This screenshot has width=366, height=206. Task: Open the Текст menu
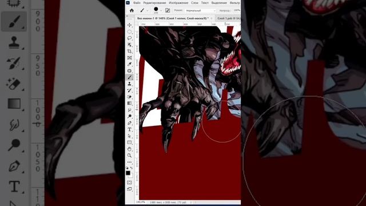(205, 3)
